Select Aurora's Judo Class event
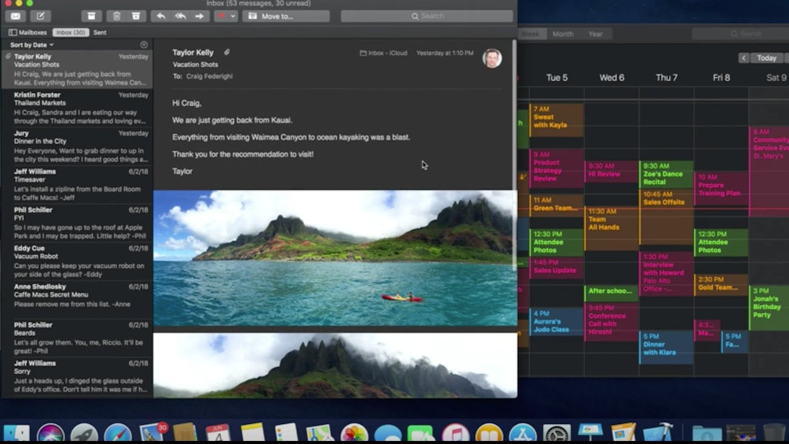Viewport: 789px width, 444px height. pos(557,322)
